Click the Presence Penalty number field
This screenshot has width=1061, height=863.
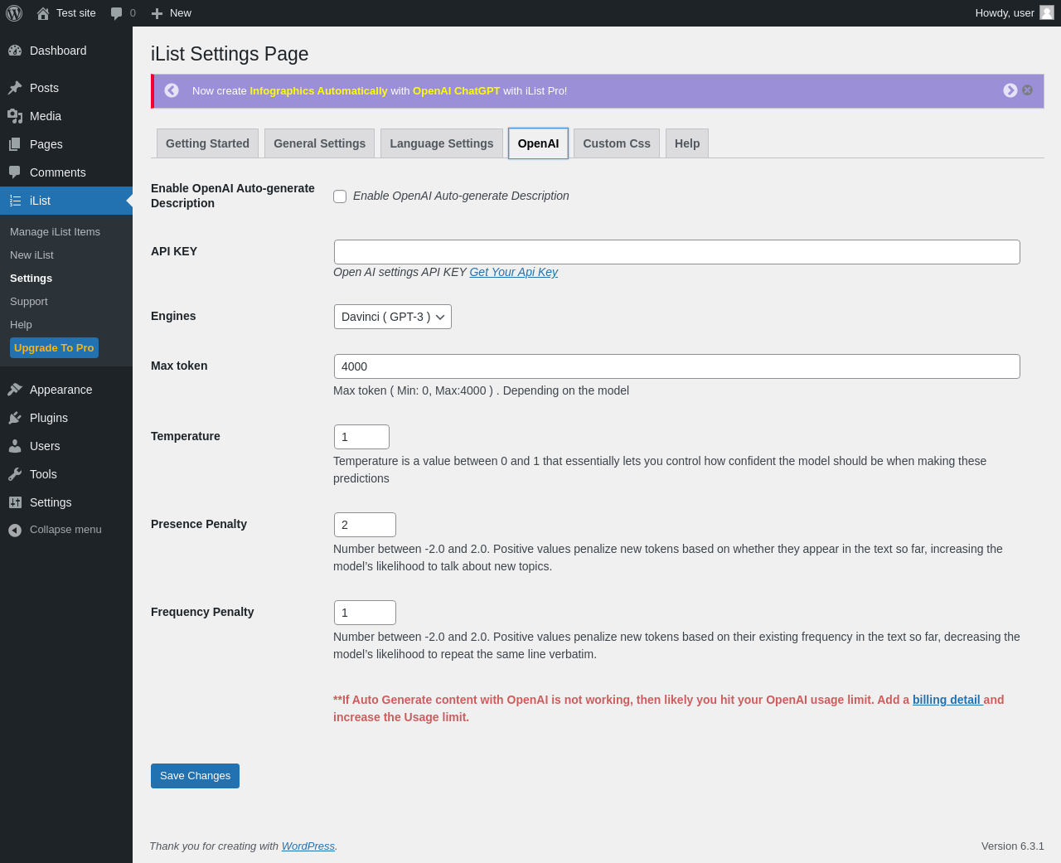(x=365, y=525)
